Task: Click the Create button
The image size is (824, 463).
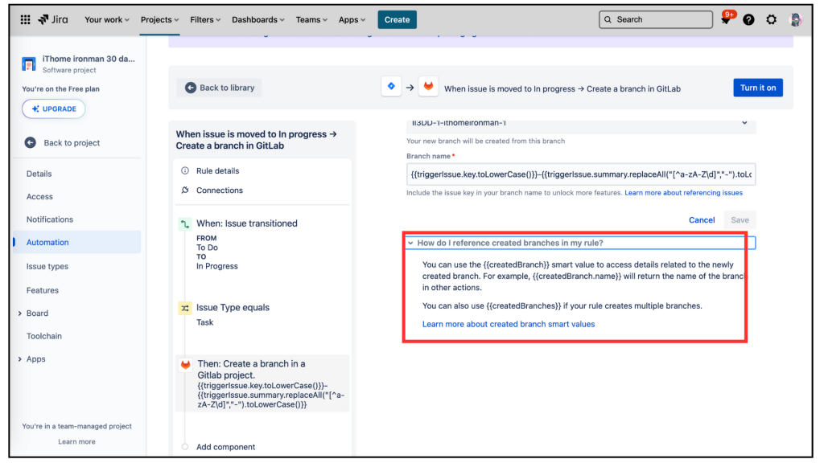Action: 397,19
